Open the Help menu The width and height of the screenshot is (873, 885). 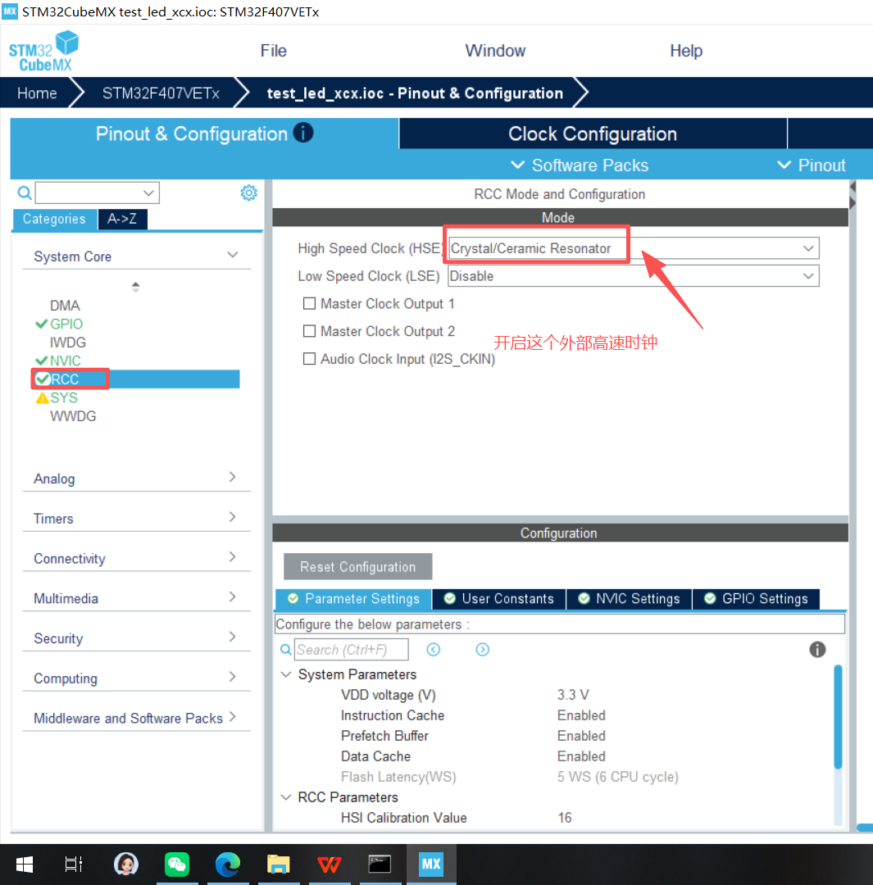click(x=686, y=51)
